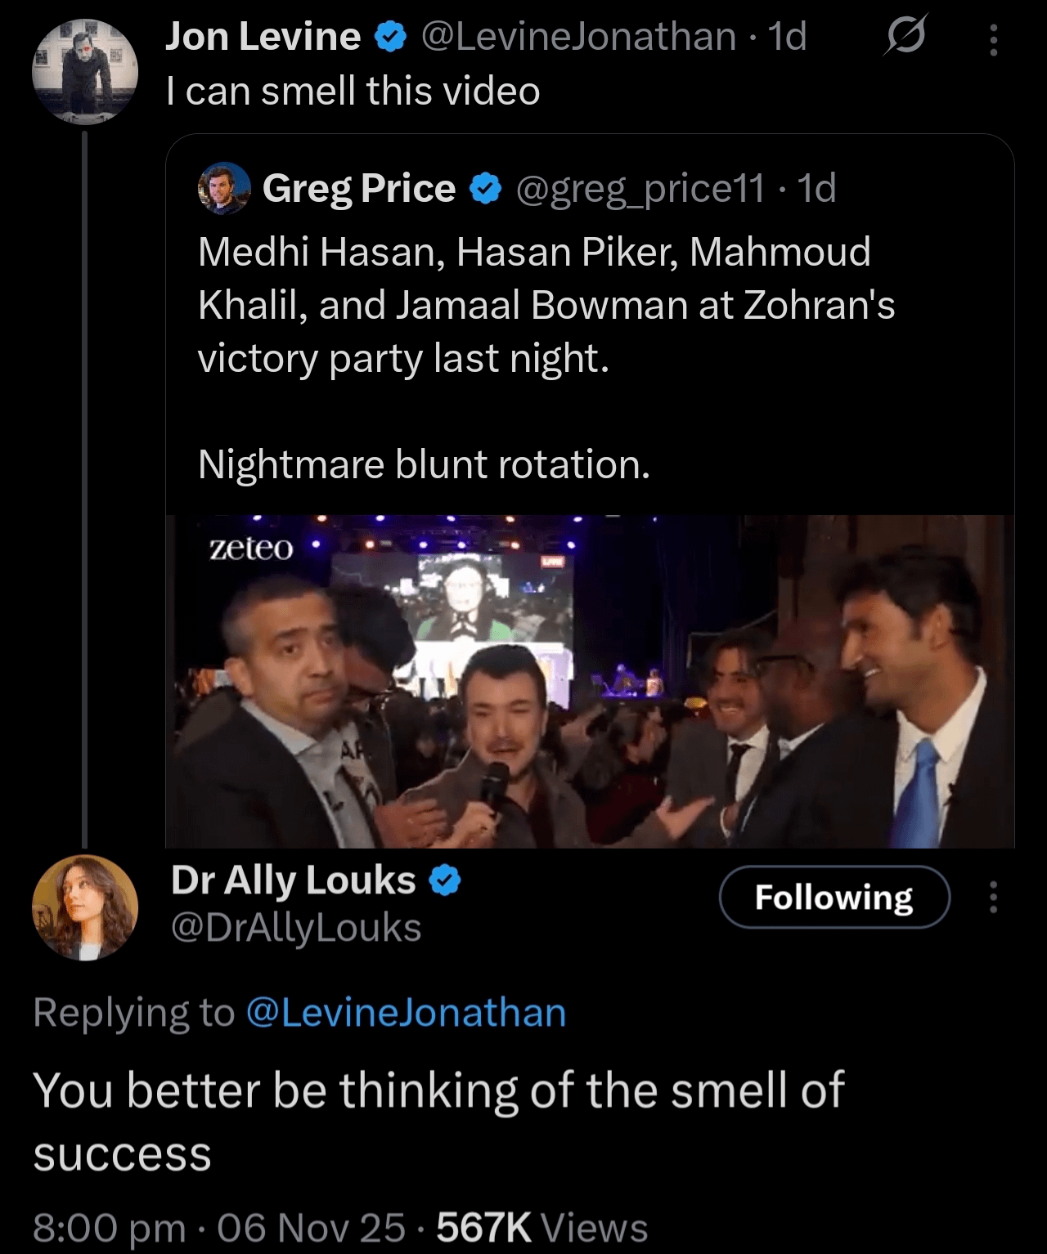The height and width of the screenshot is (1254, 1047).
Task: Click the Dr Ally Louks display name
Action: 294,880
